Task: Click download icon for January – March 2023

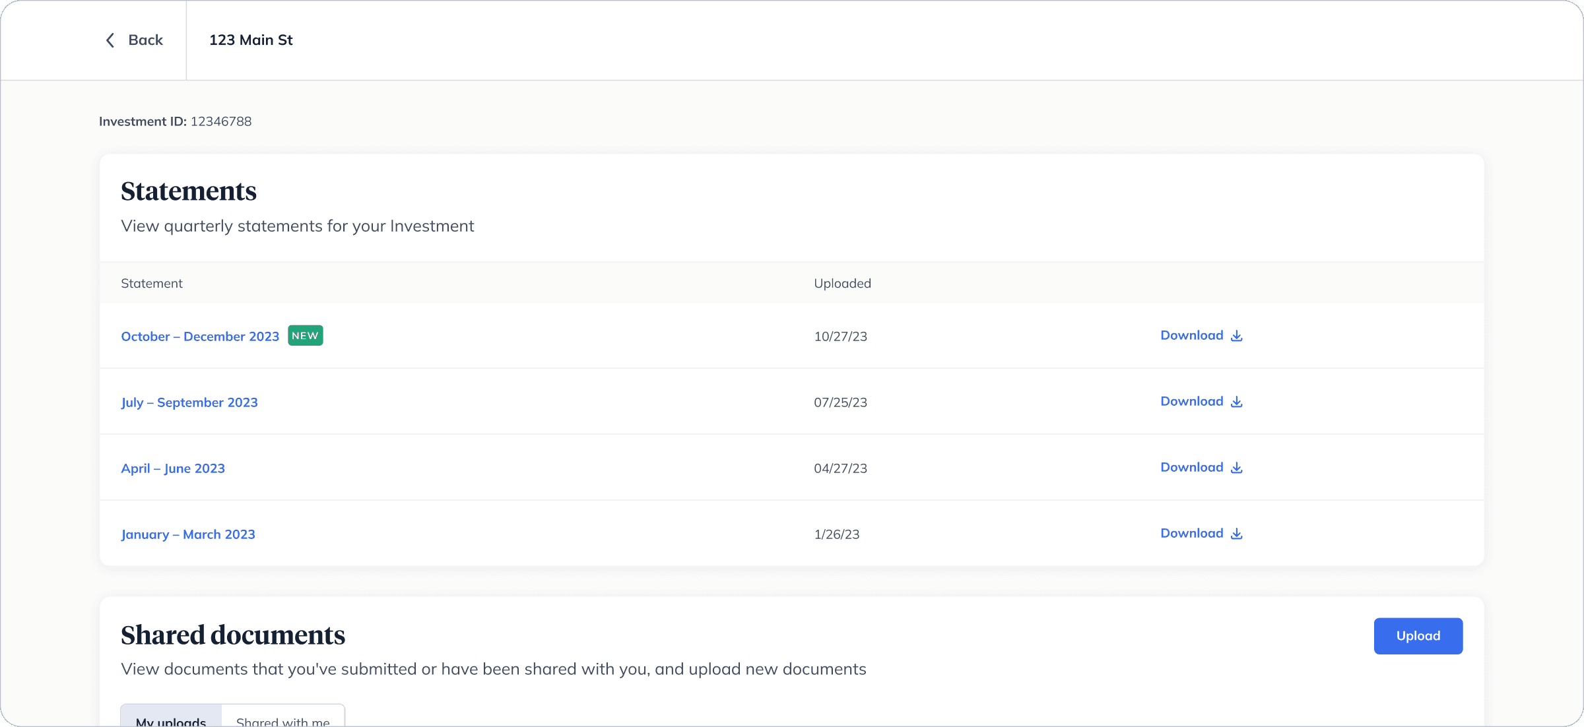Action: [1237, 534]
